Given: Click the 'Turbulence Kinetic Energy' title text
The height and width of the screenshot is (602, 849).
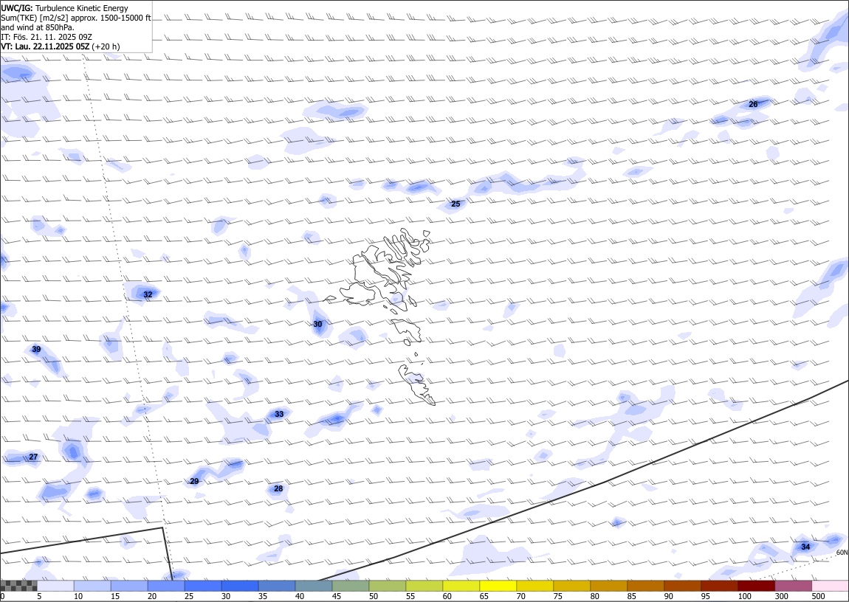Looking at the screenshot, I should click(82, 8).
